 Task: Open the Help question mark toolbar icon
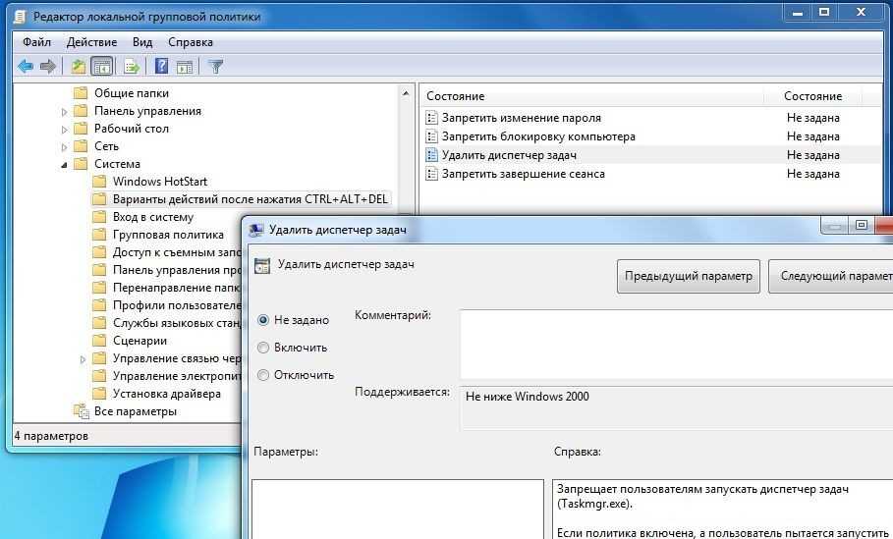point(162,66)
